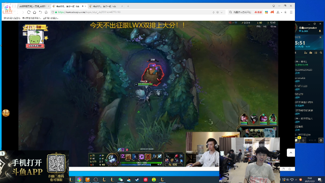The height and width of the screenshot is (183, 325).
Task: Click the green apple sticker widget
Action: (35, 37)
